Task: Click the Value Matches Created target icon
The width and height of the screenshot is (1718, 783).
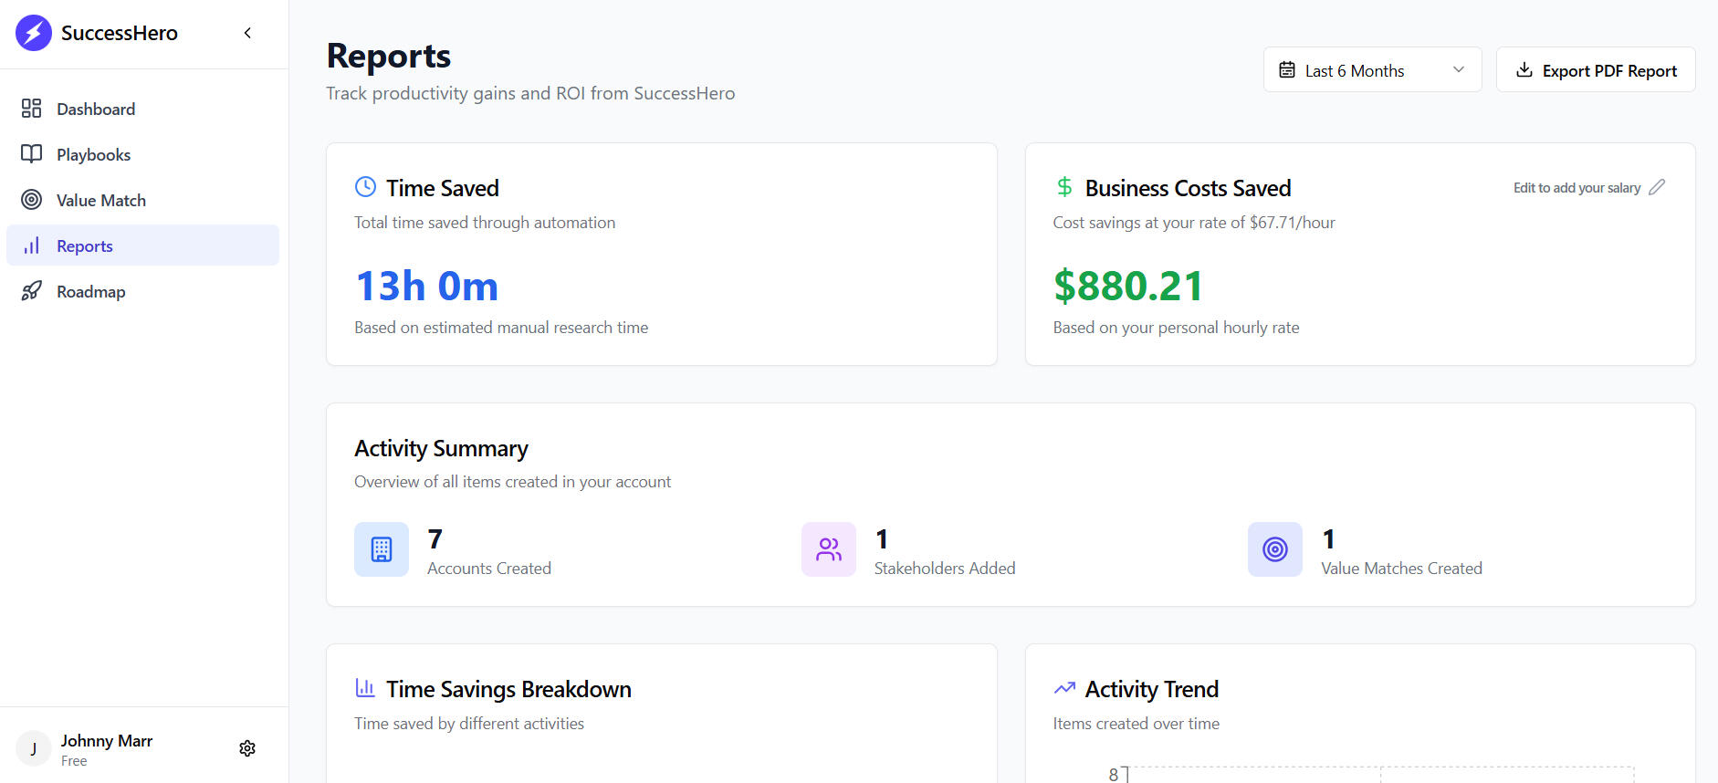Action: click(1275, 549)
